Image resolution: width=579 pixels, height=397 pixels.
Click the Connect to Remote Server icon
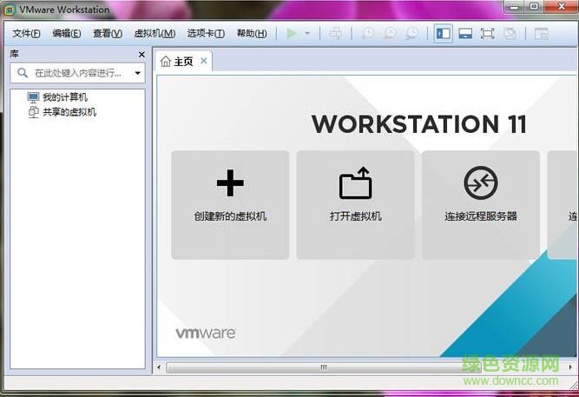click(480, 183)
